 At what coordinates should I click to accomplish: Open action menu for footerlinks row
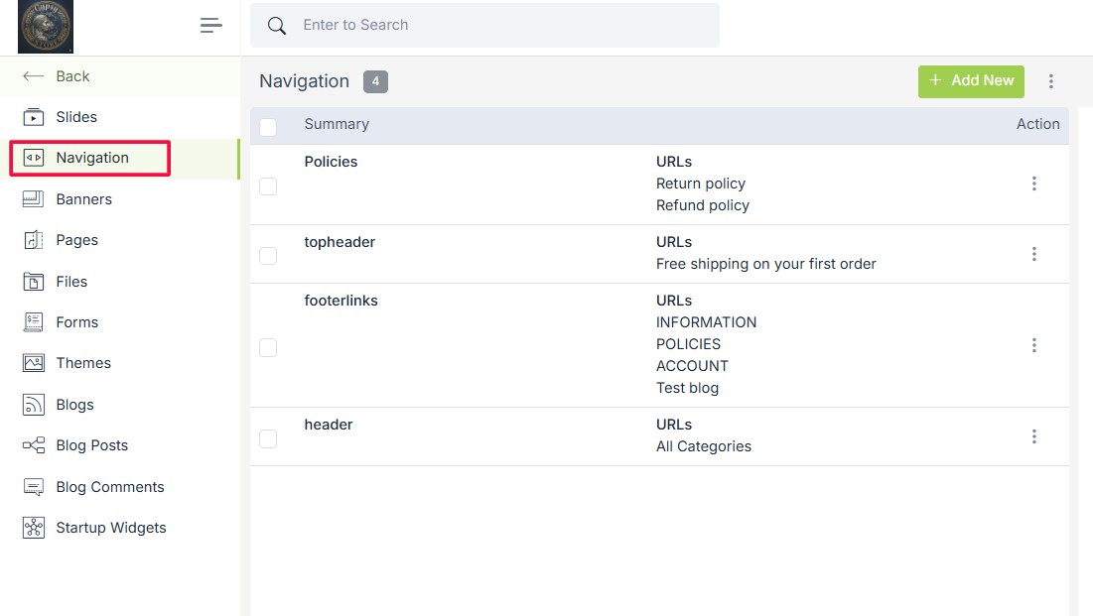(x=1033, y=345)
